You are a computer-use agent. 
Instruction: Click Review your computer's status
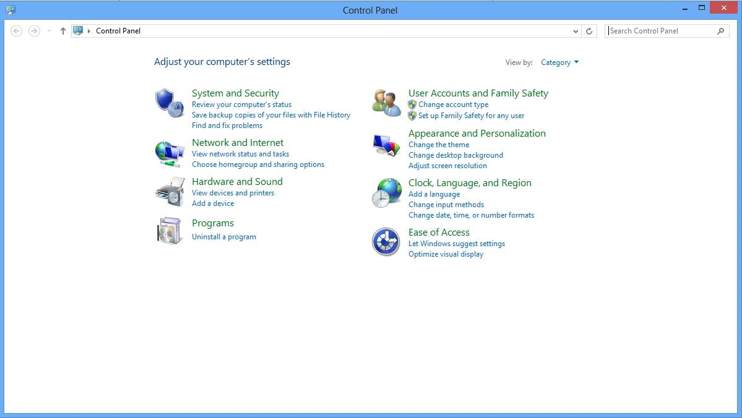241,105
